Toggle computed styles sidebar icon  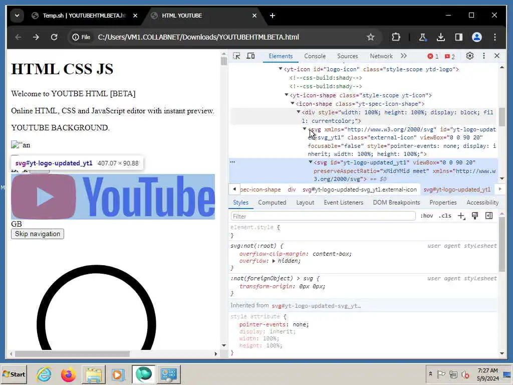pyautogui.click(x=489, y=216)
